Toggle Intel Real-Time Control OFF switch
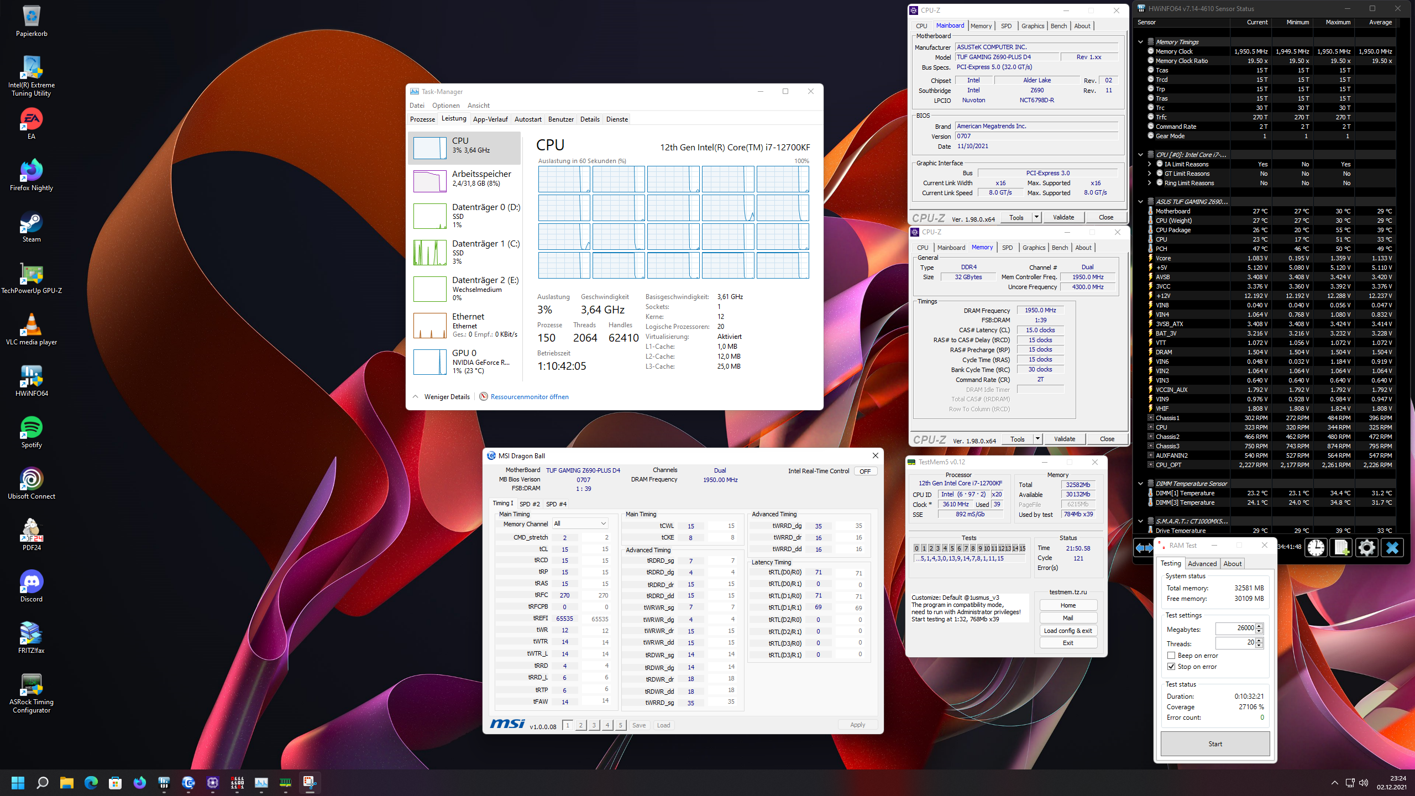The height and width of the screenshot is (796, 1415). [866, 472]
